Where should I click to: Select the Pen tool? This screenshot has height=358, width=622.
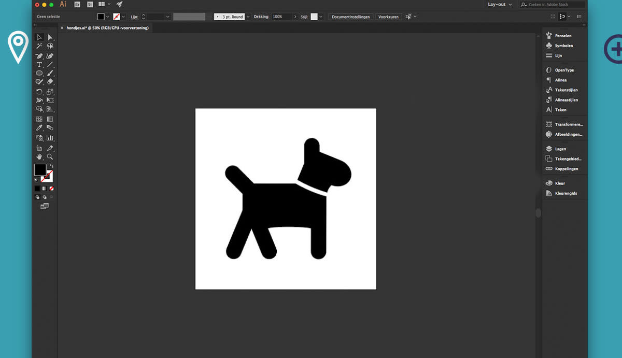pyautogui.click(x=39, y=56)
